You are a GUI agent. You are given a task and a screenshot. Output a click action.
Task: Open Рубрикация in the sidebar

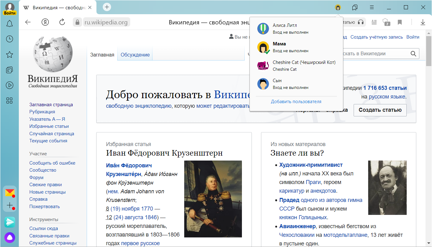pos(42,112)
